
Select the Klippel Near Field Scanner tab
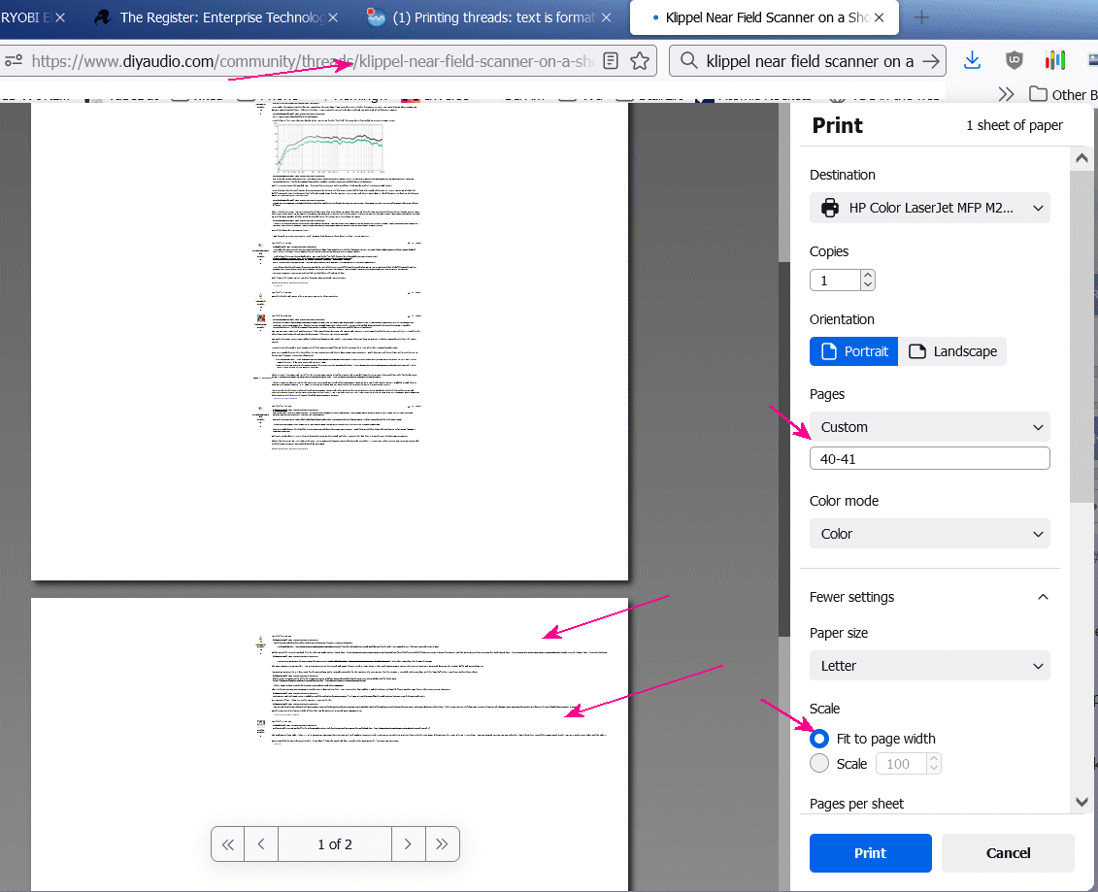point(763,17)
